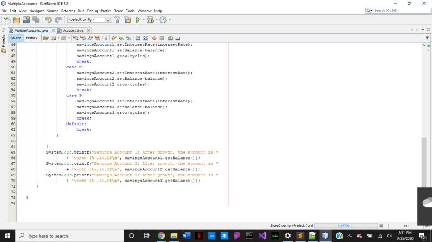This screenshot has width=432, height=242.
Task: Open Visual Studio from the taskbar
Action: [262, 236]
